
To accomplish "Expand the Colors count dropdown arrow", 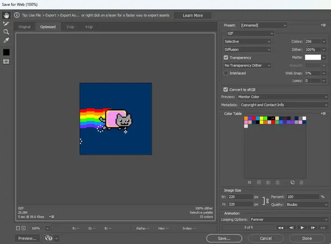I will click(x=324, y=42).
